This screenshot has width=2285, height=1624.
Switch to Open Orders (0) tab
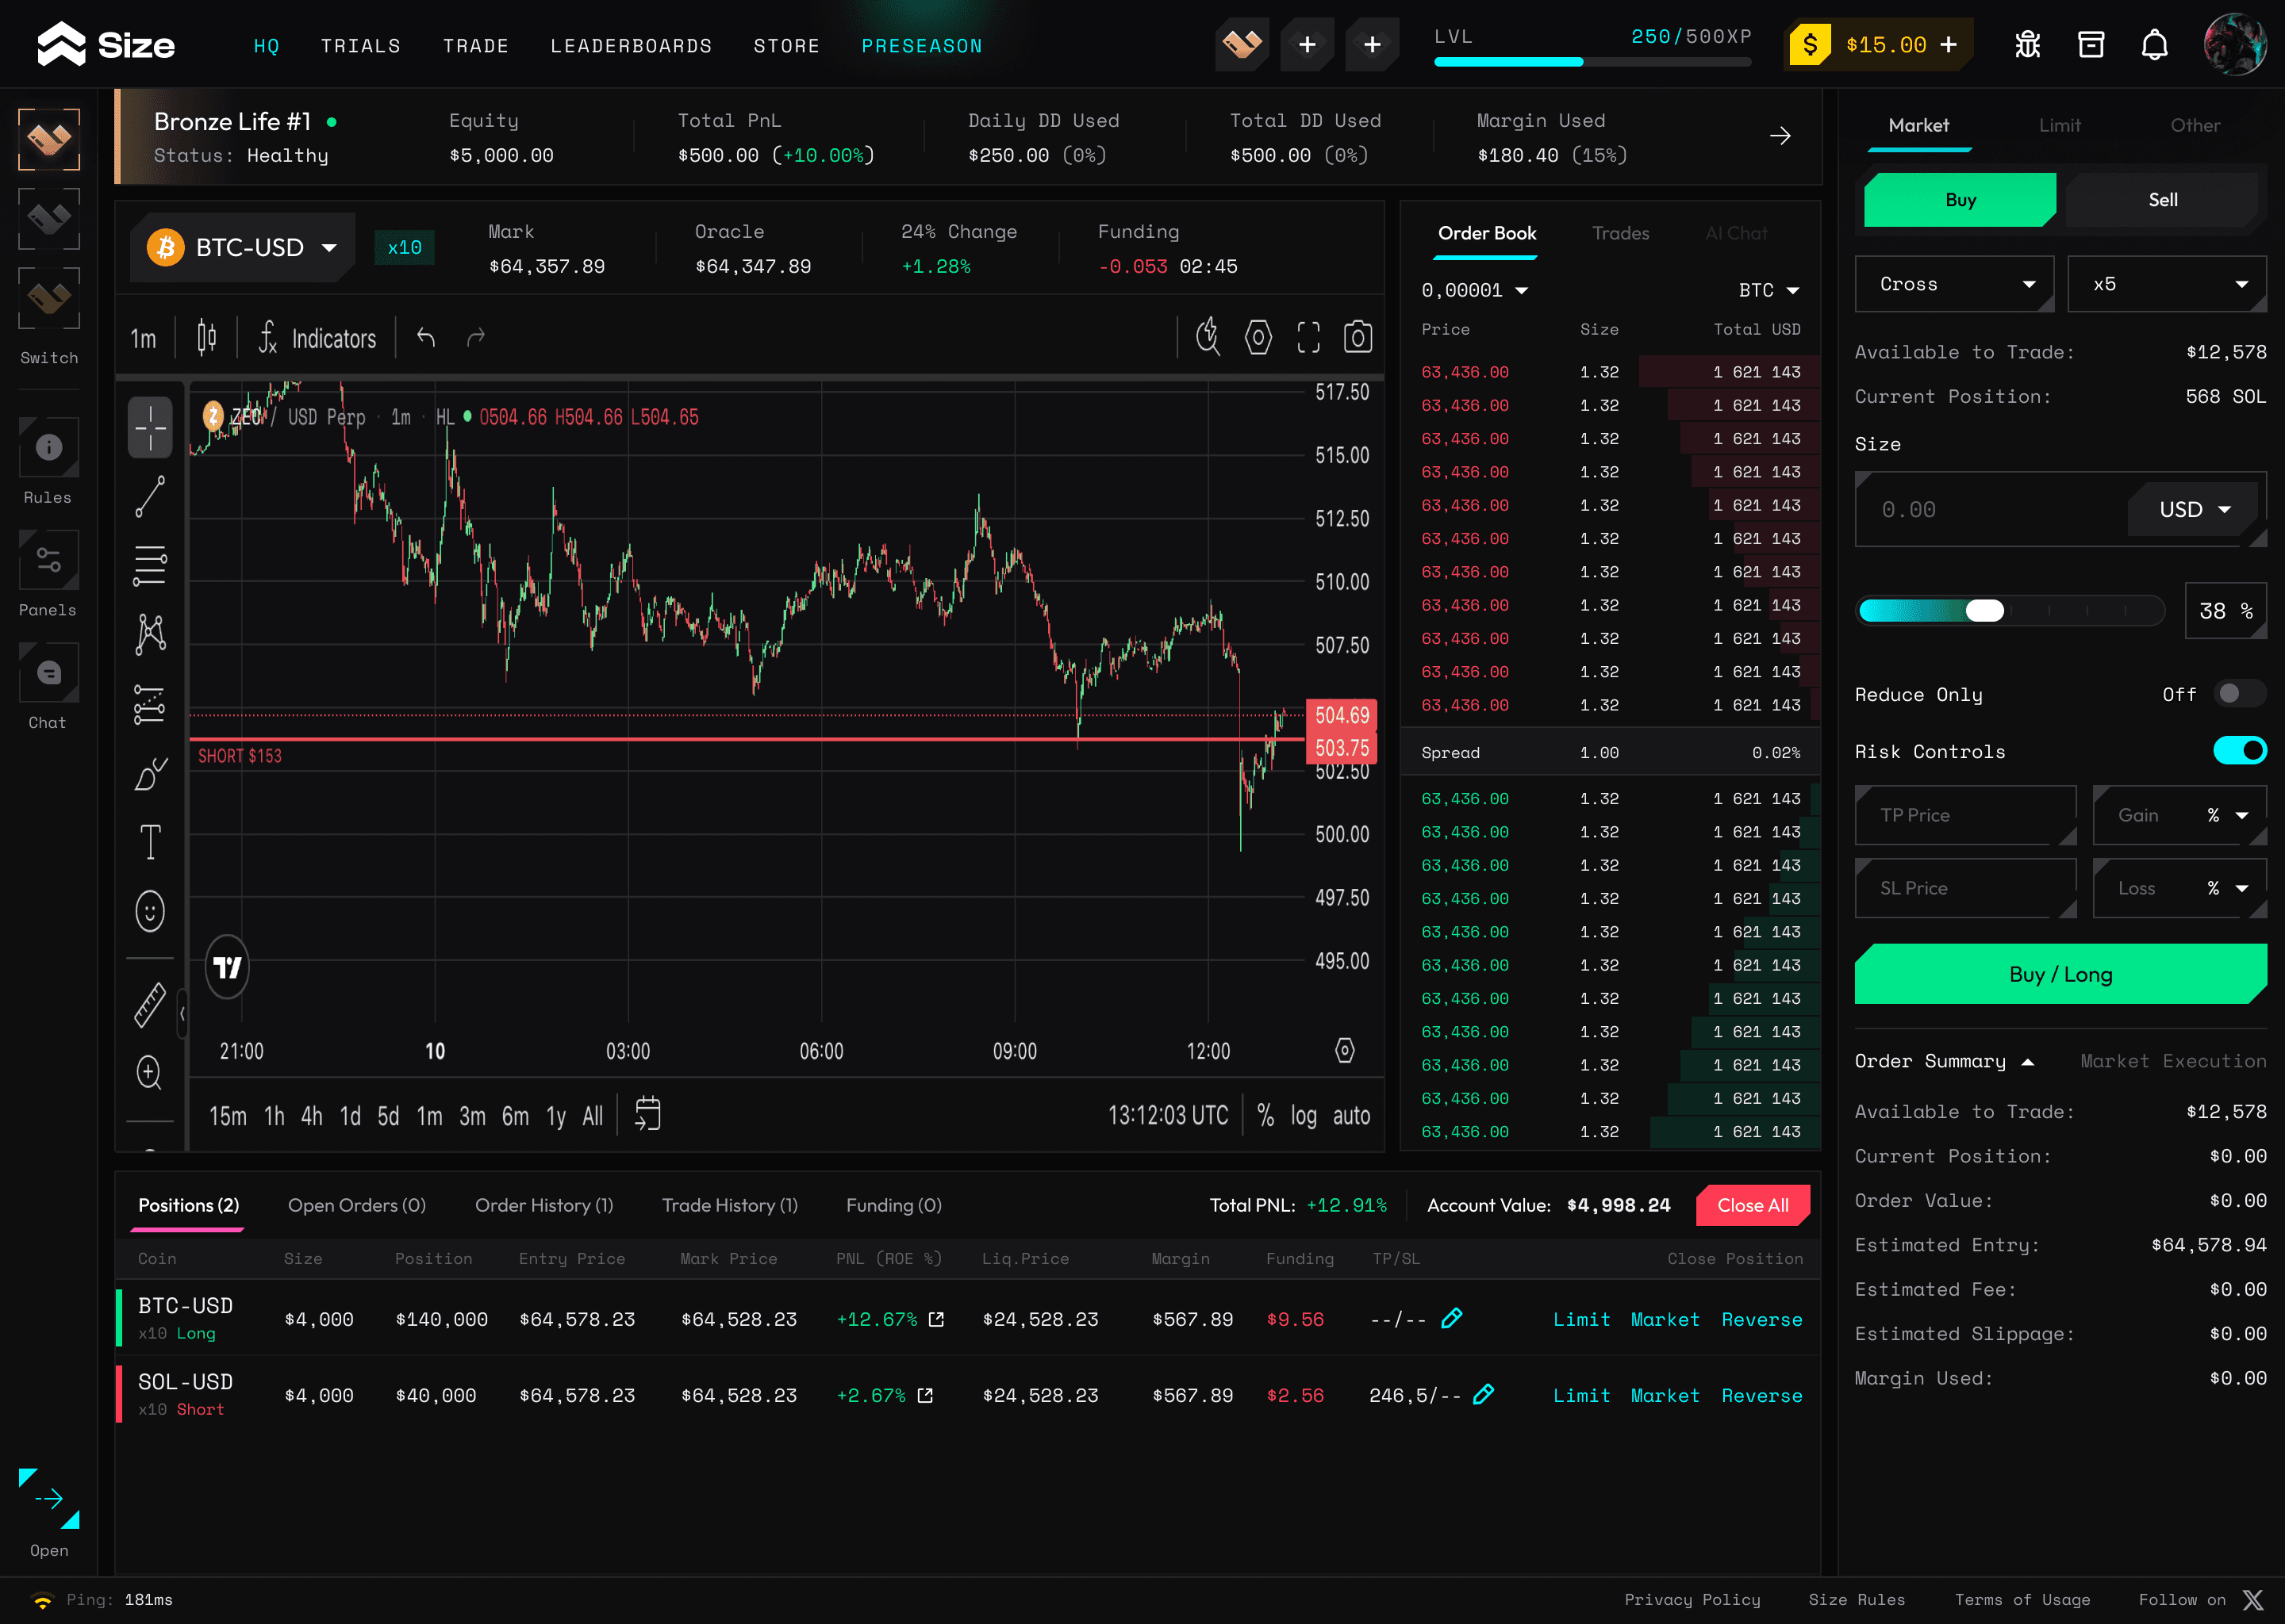point(357,1205)
